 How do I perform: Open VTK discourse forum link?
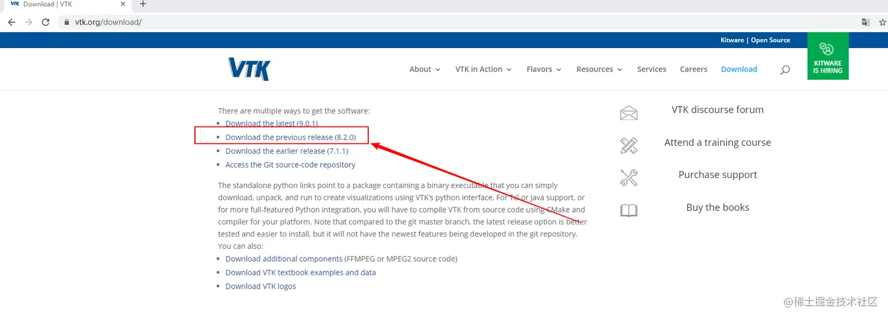pos(718,110)
